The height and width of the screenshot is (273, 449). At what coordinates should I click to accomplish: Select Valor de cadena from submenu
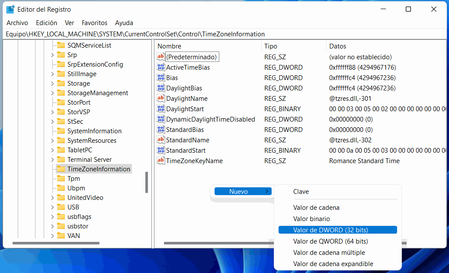click(x=316, y=208)
